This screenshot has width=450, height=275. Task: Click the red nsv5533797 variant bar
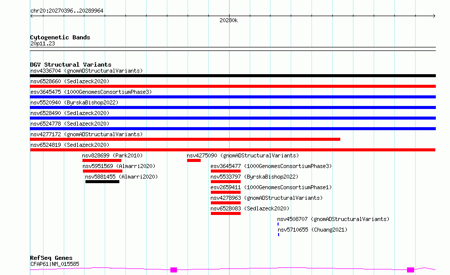[x=226, y=182]
